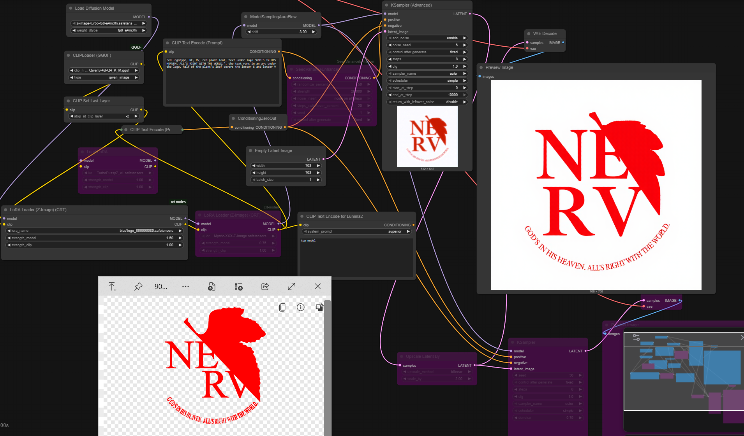744x436 pixels.
Task: Click the 90... zoom level in the image viewer
Action: click(161, 287)
